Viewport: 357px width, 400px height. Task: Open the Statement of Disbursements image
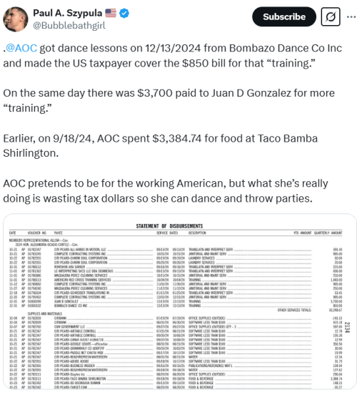[x=180, y=301]
